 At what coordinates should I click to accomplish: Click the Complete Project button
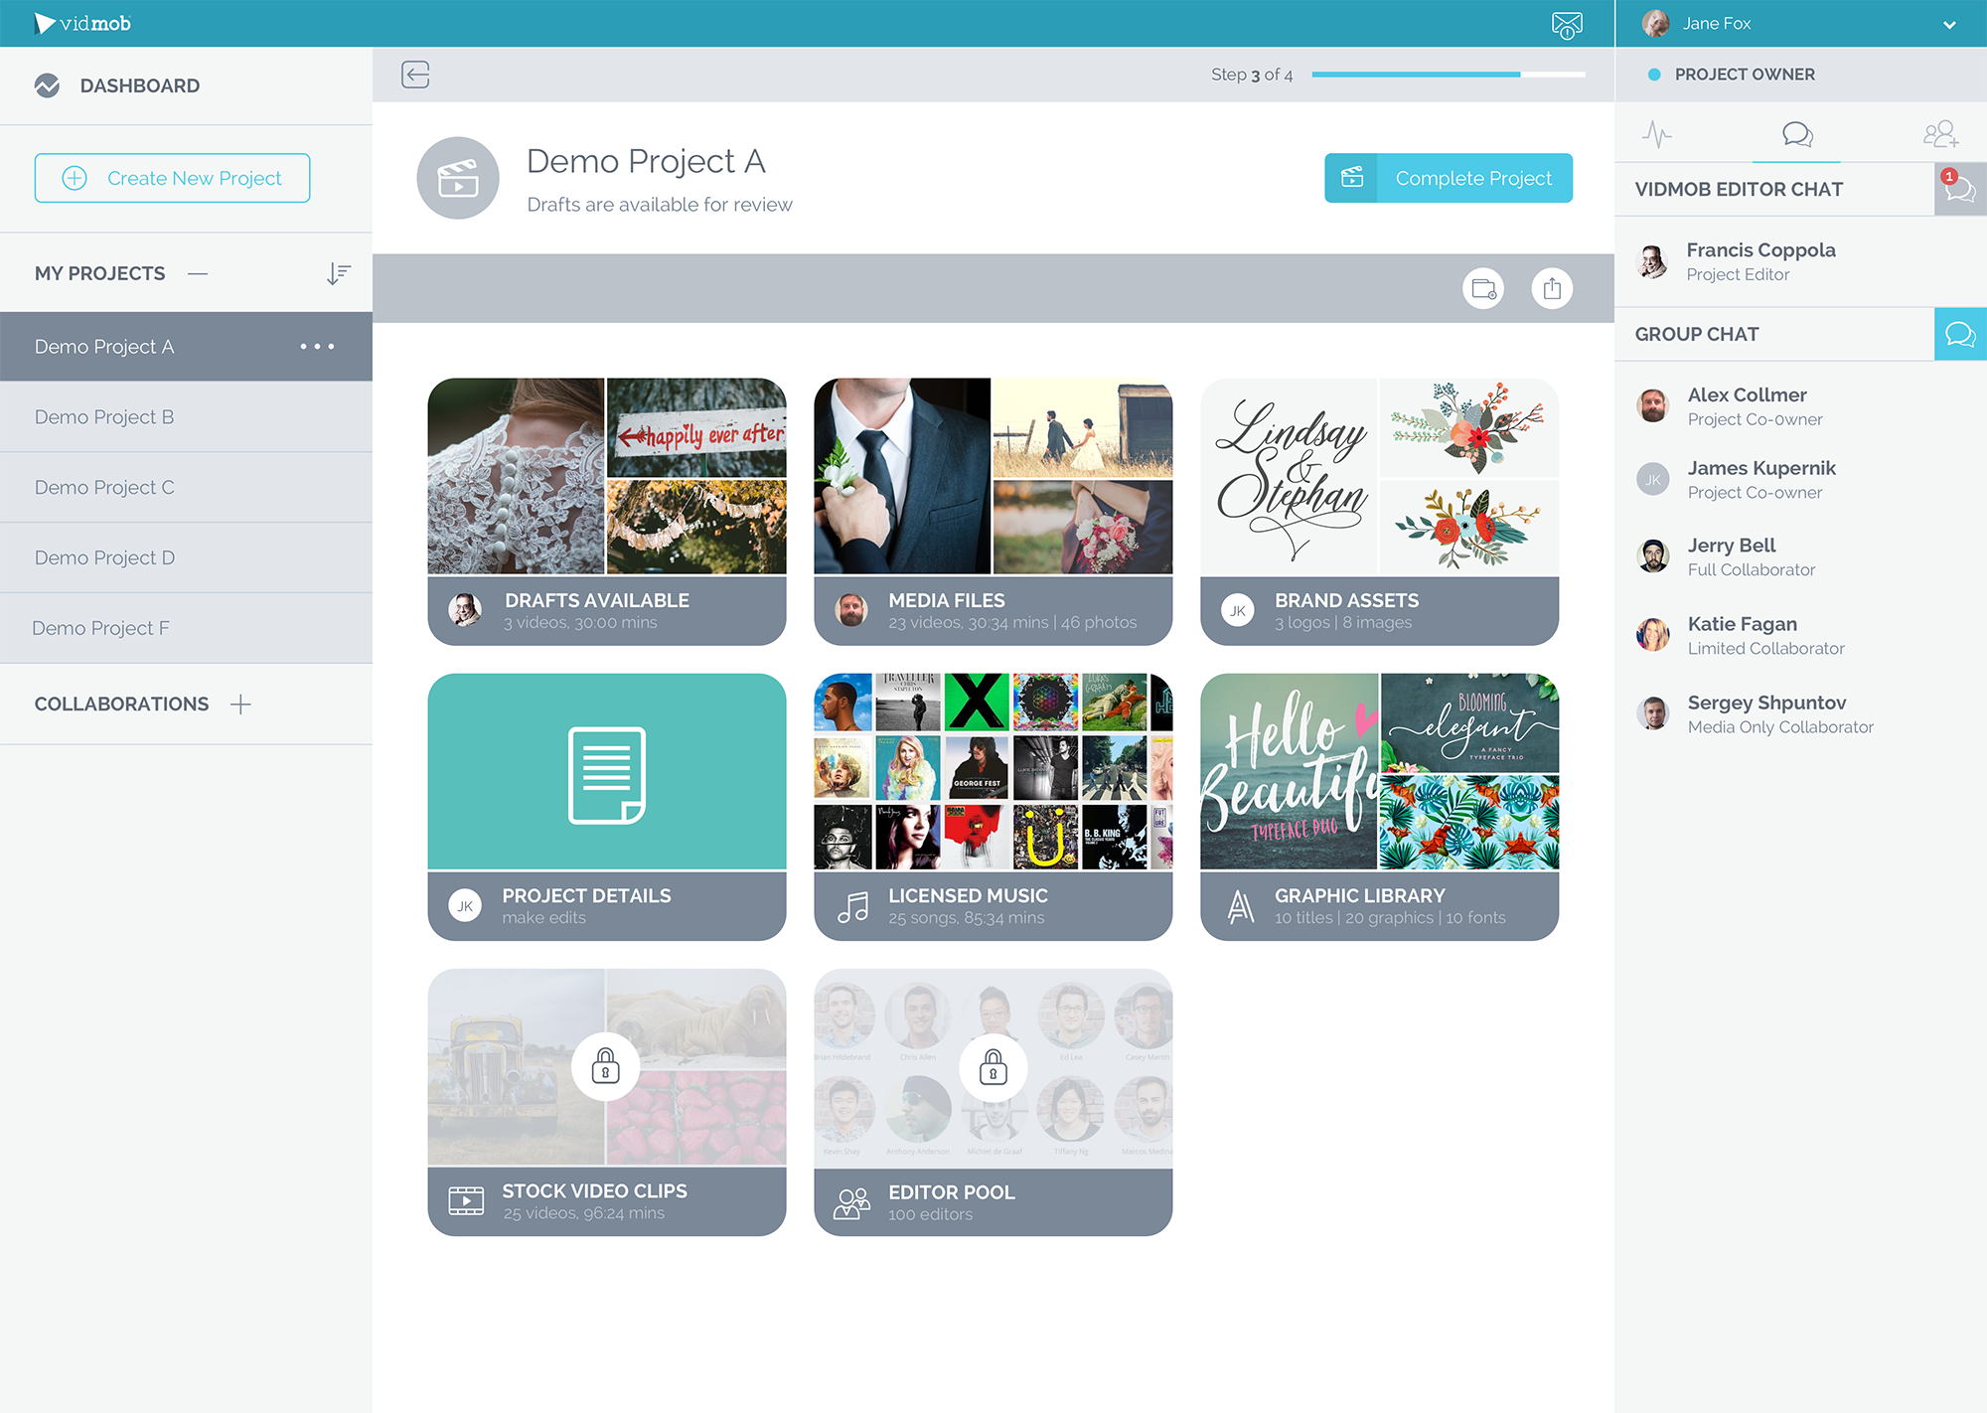(1448, 178)
